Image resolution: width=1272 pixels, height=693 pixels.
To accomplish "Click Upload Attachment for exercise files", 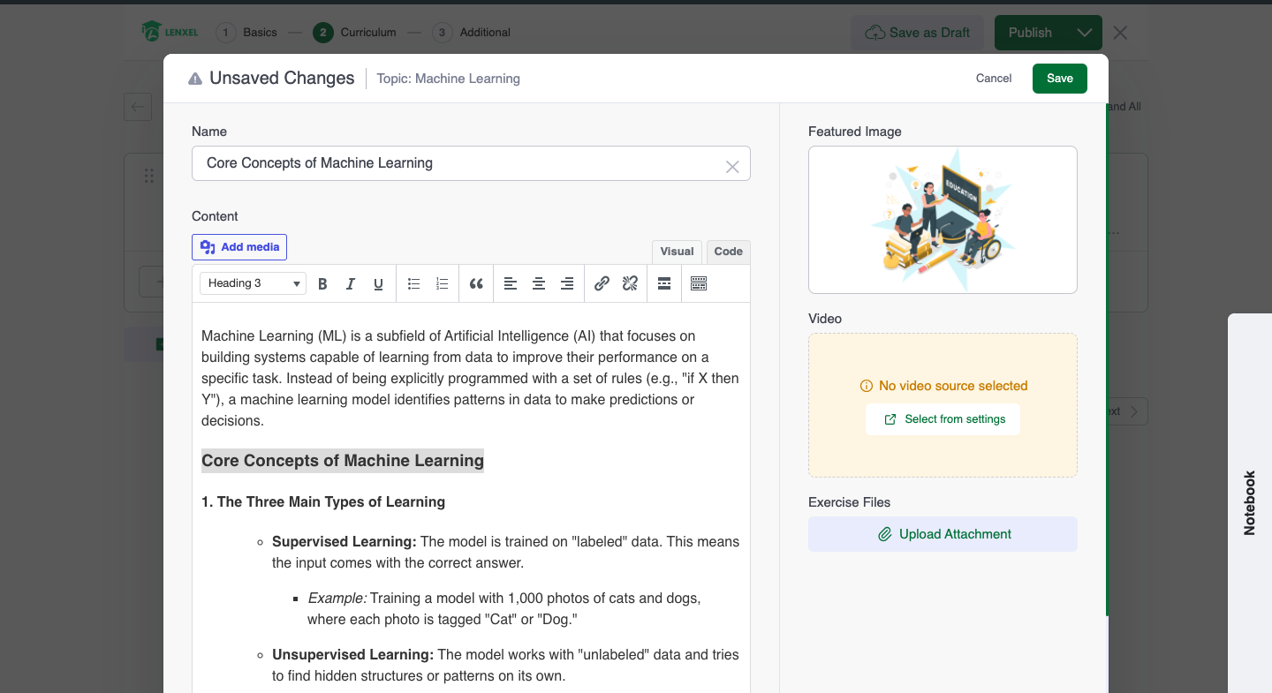I will pyautogui.click(x=943, y=534).
